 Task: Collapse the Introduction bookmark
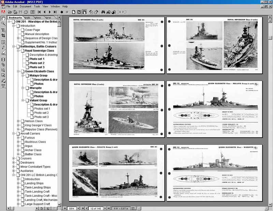tap(13, 26)
